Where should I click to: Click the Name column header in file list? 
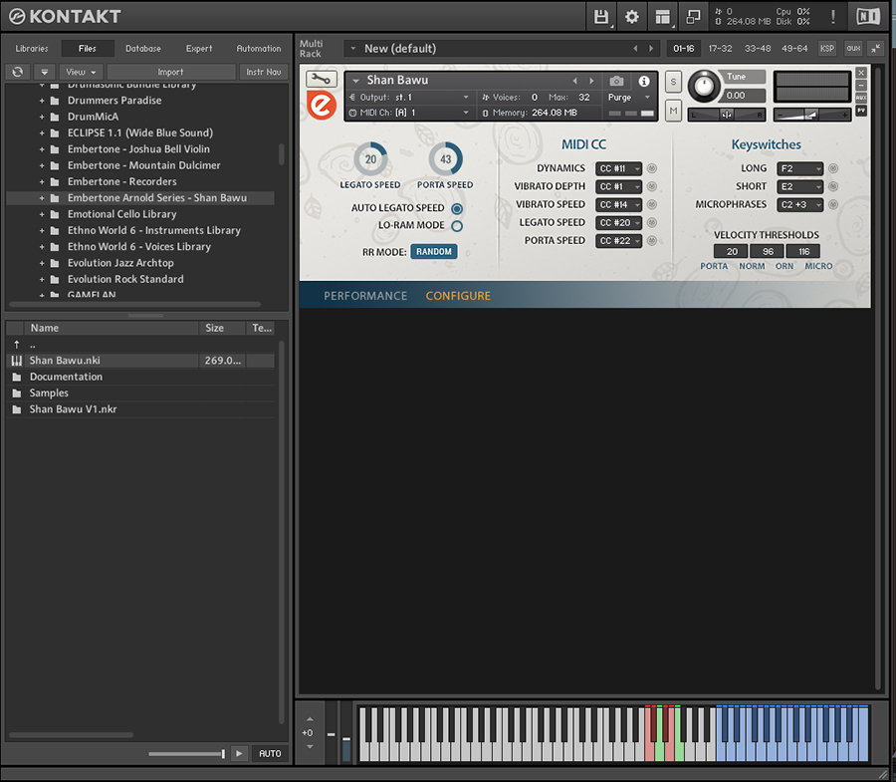point(112,328)
